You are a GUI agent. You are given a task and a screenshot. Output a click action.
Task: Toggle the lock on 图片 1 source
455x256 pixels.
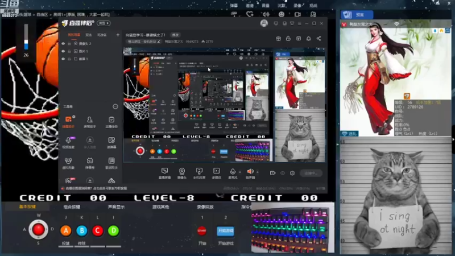(x=69, y=51)
